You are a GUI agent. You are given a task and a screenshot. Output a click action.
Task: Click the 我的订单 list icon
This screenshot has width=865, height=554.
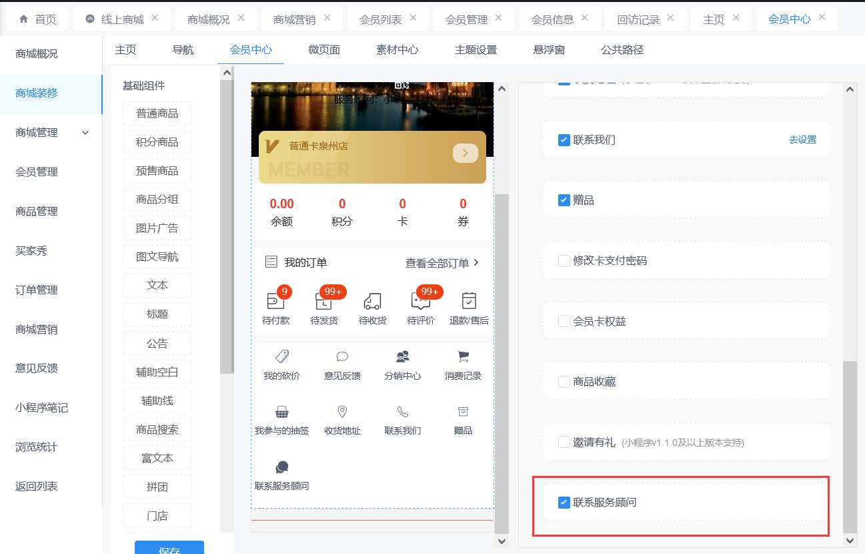271,262
